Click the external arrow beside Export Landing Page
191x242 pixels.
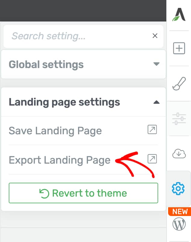coord(152,159)
